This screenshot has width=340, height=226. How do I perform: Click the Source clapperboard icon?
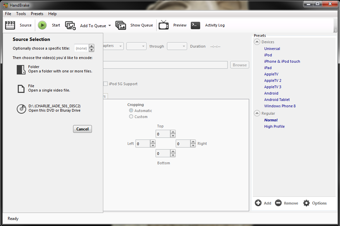click(x=10, y=25)
